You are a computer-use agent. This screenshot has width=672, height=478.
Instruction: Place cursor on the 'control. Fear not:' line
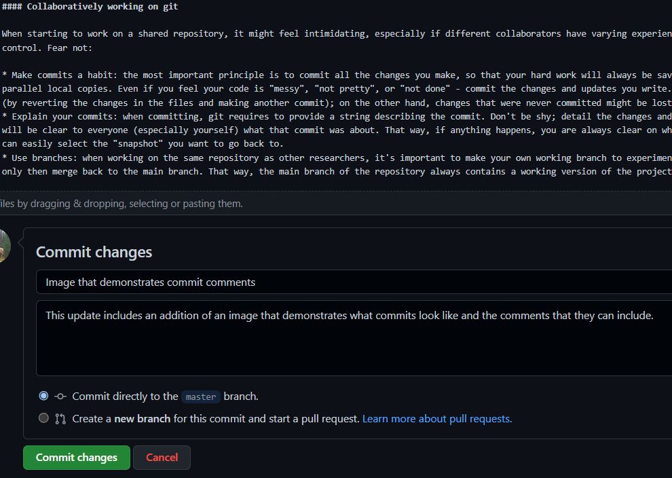pos(47,48)
